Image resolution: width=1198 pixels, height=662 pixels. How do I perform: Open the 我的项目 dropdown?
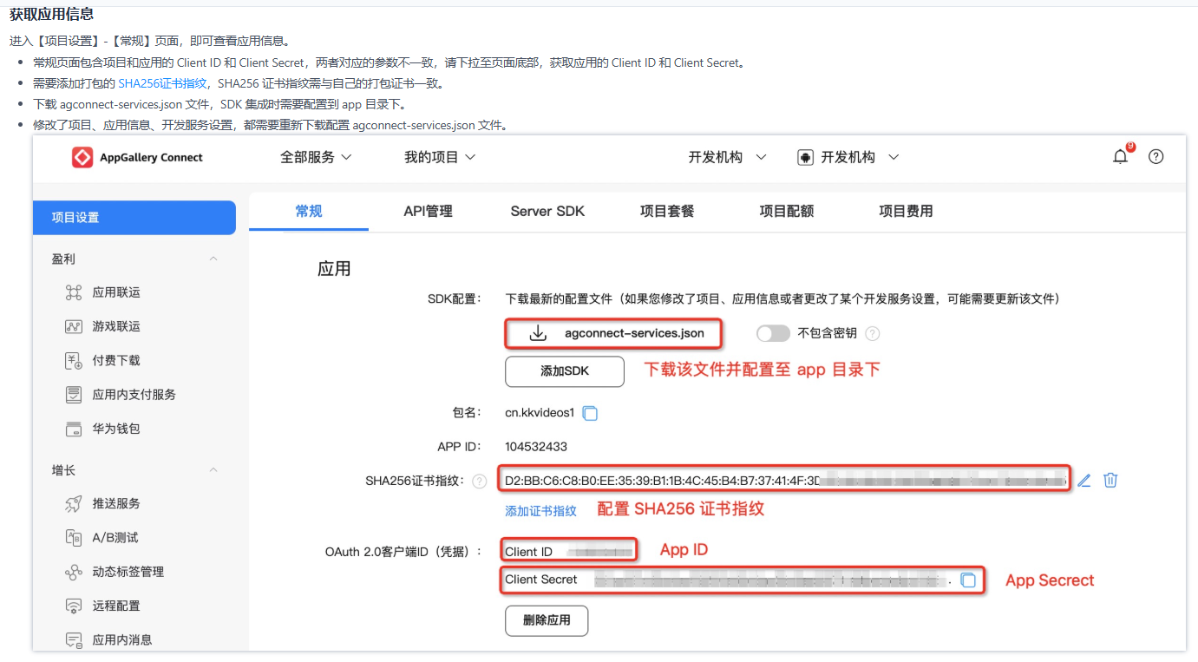[440, 157]
